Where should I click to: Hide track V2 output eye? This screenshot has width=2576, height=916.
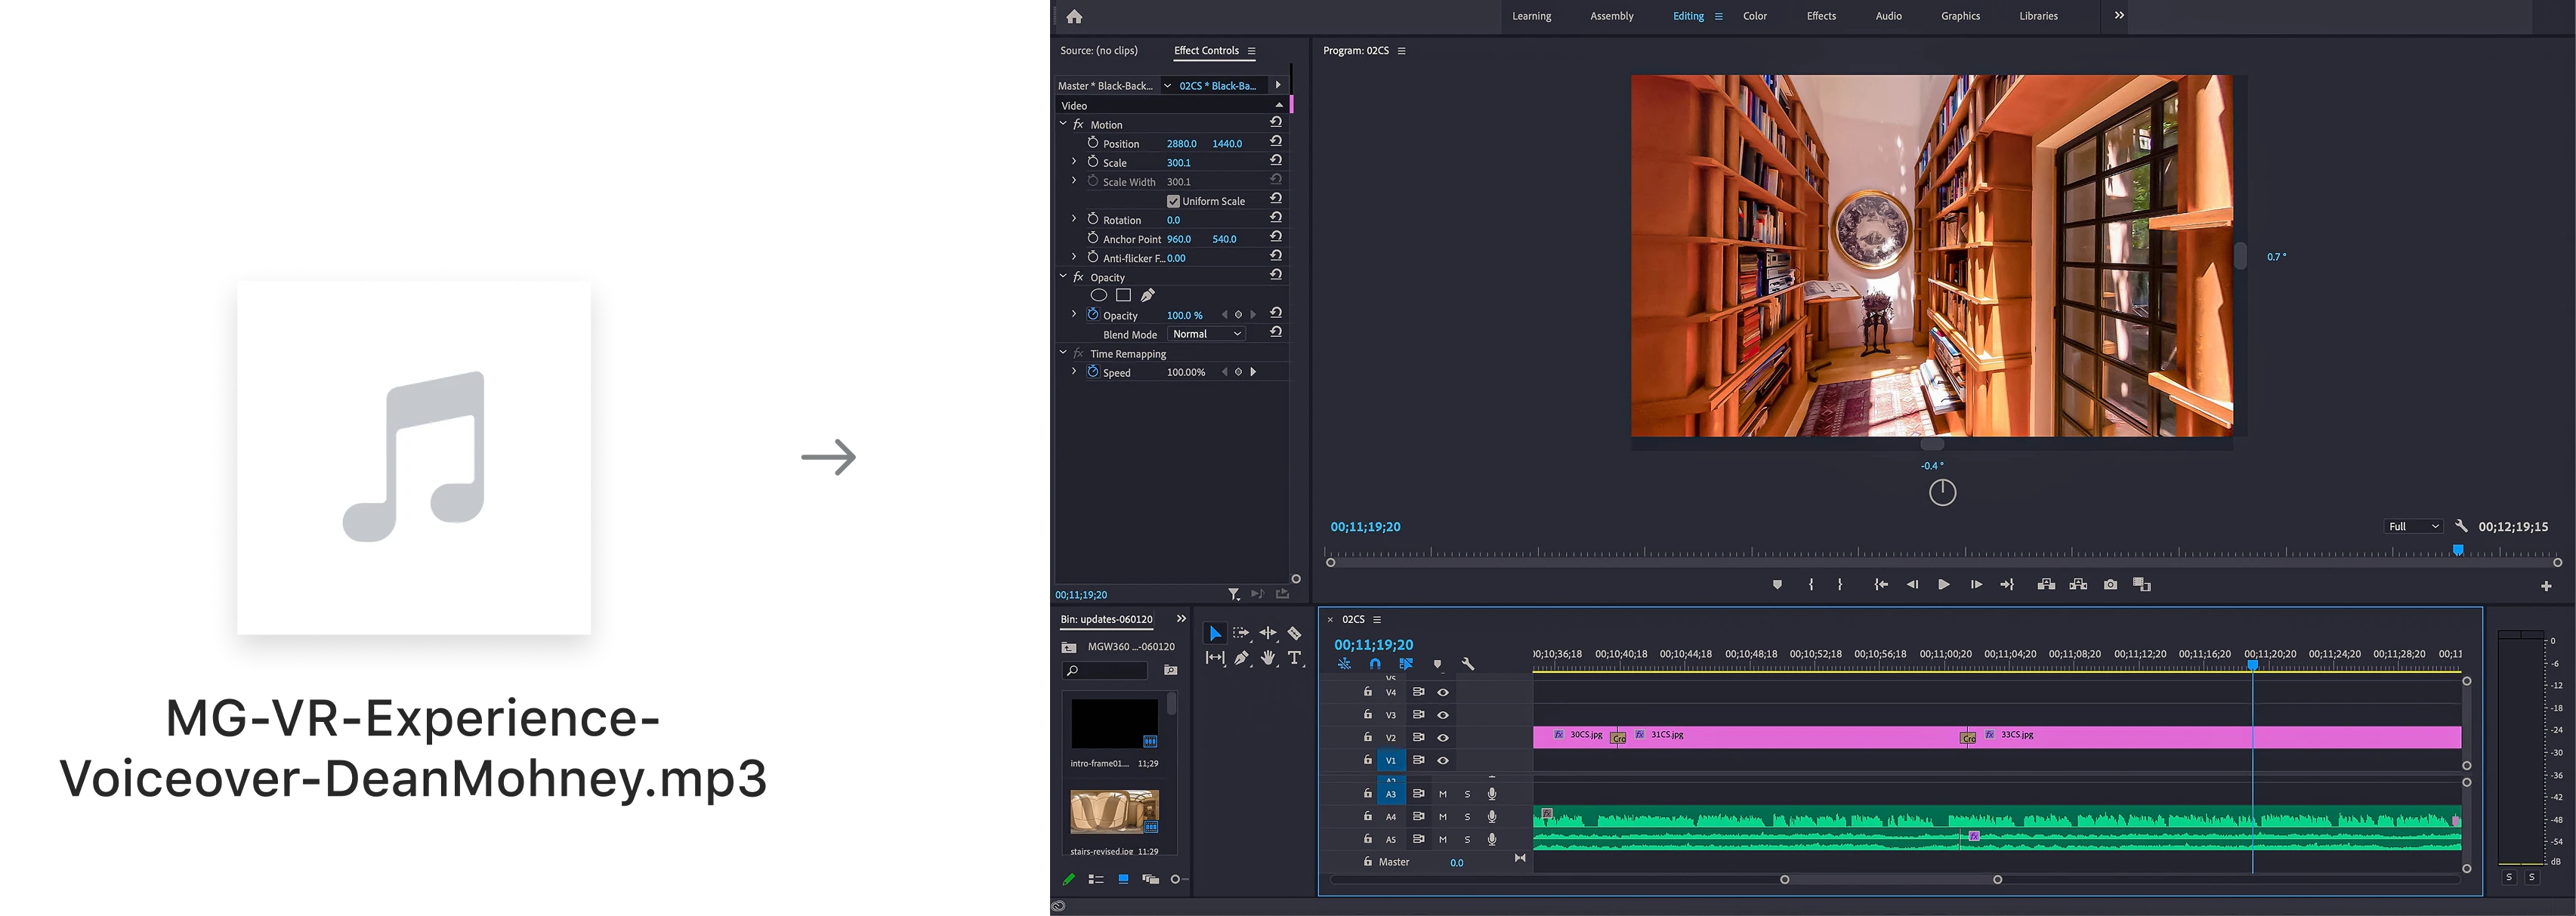click(1443, 737)
